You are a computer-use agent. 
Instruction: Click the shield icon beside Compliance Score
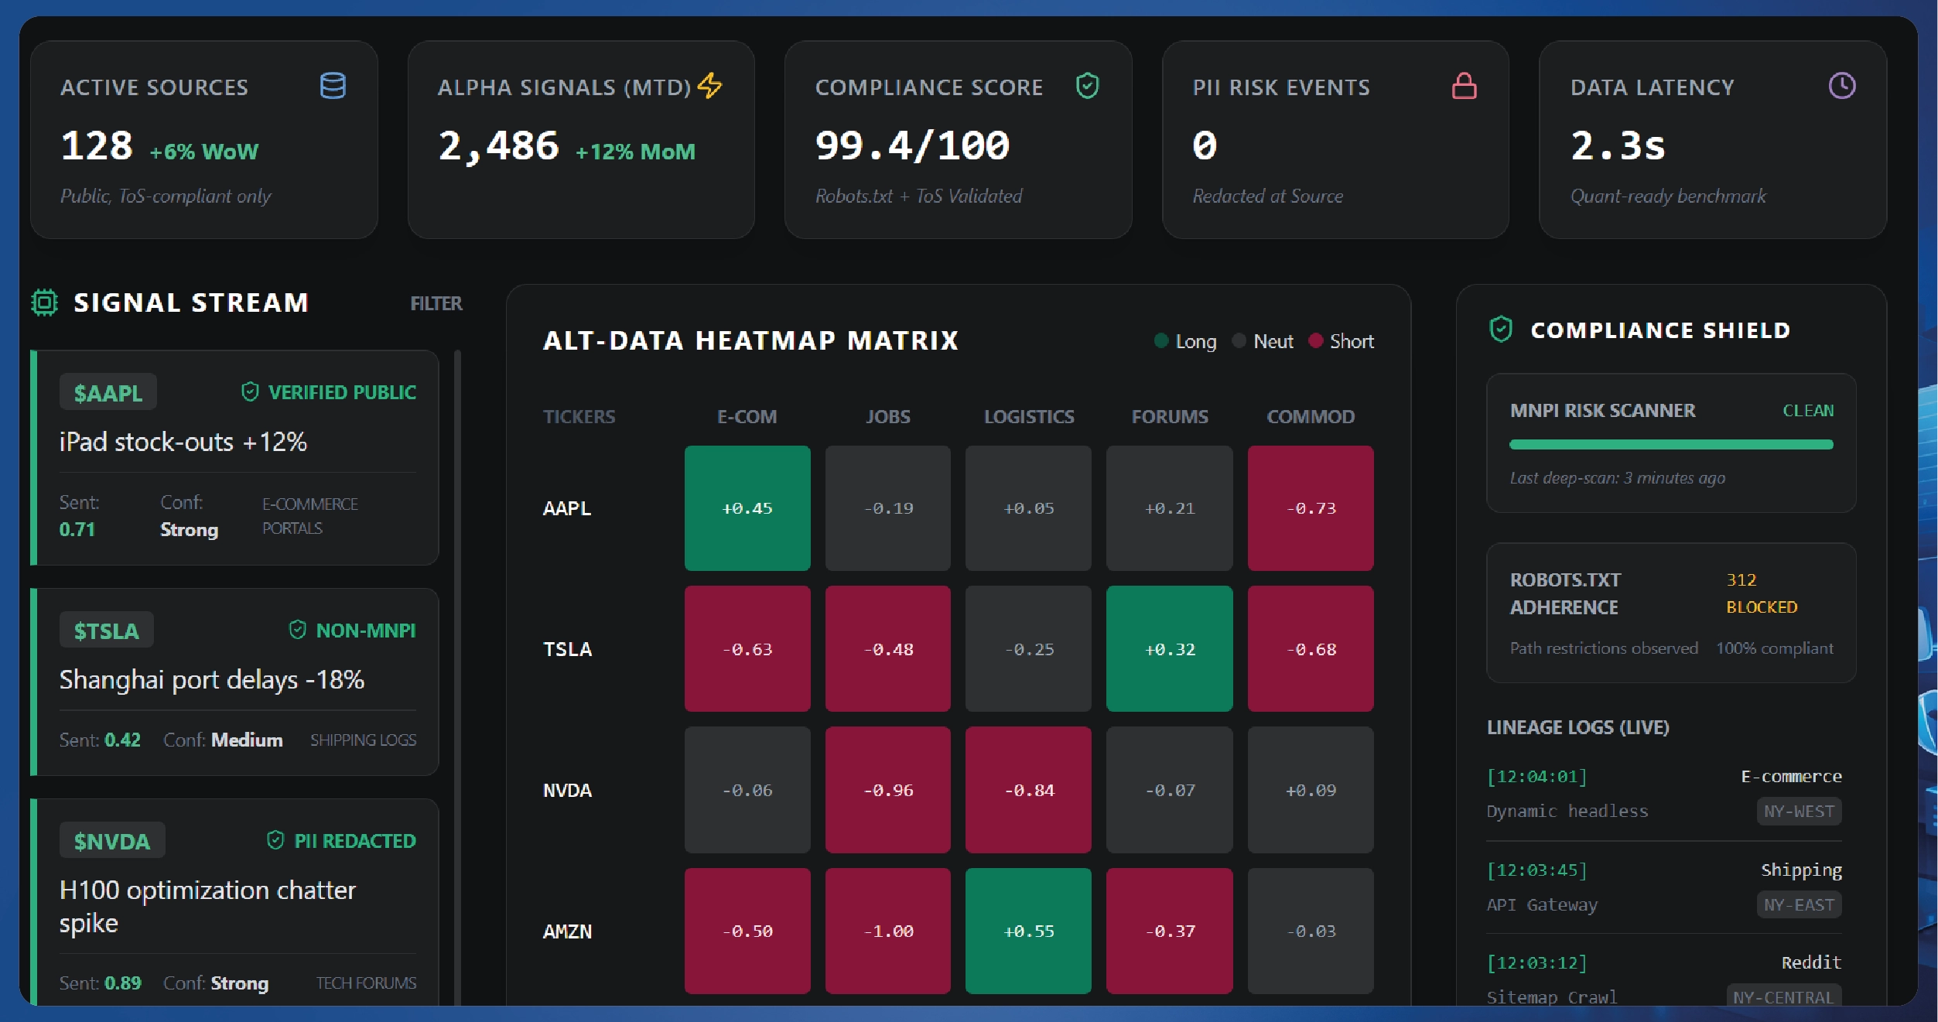click(x=1087, y=86)
